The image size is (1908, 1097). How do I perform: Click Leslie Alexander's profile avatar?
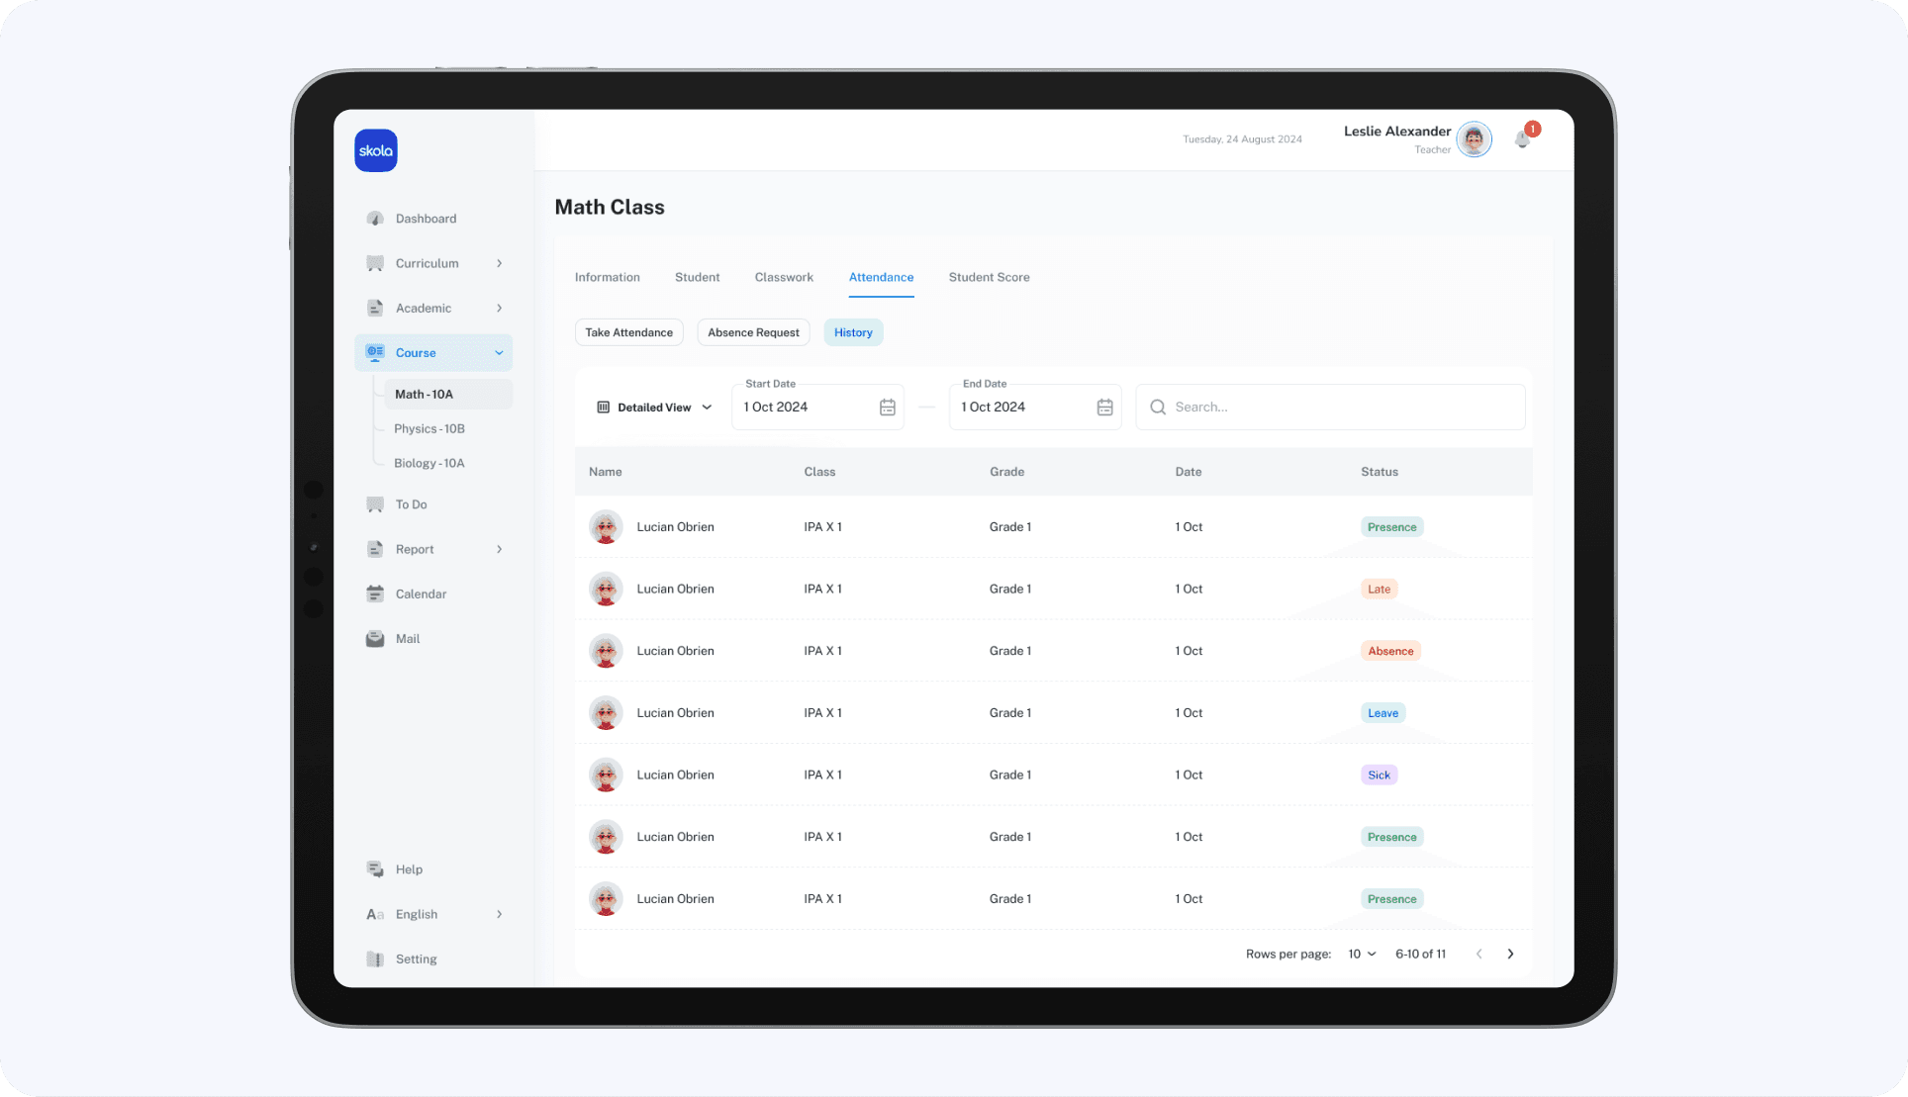pos(1474,139)
